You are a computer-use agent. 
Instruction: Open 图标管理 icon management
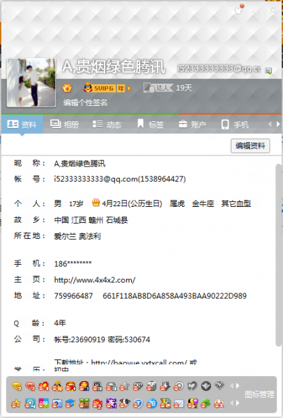[x=259, y=394]
